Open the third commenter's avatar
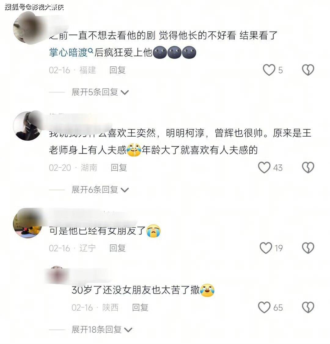This screenshot has width=330, height=344. coord(28,223)
